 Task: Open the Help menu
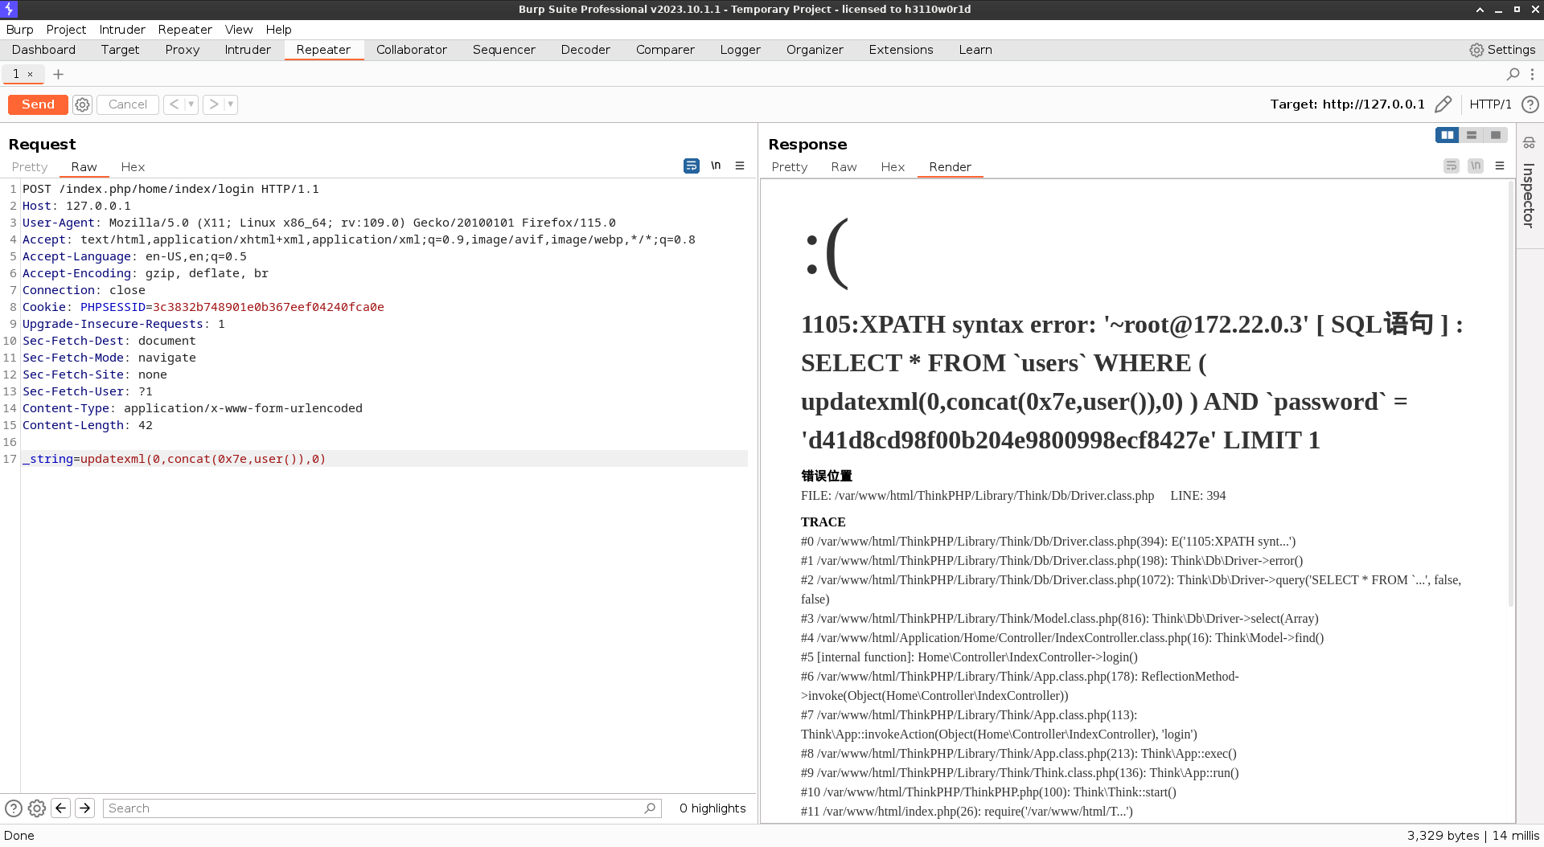click(x=278, y=30)
